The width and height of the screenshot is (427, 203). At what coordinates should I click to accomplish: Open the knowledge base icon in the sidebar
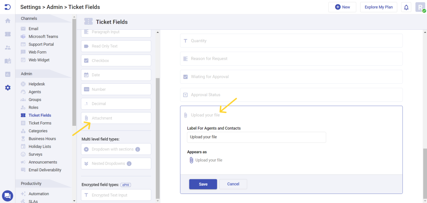[8, 61]
